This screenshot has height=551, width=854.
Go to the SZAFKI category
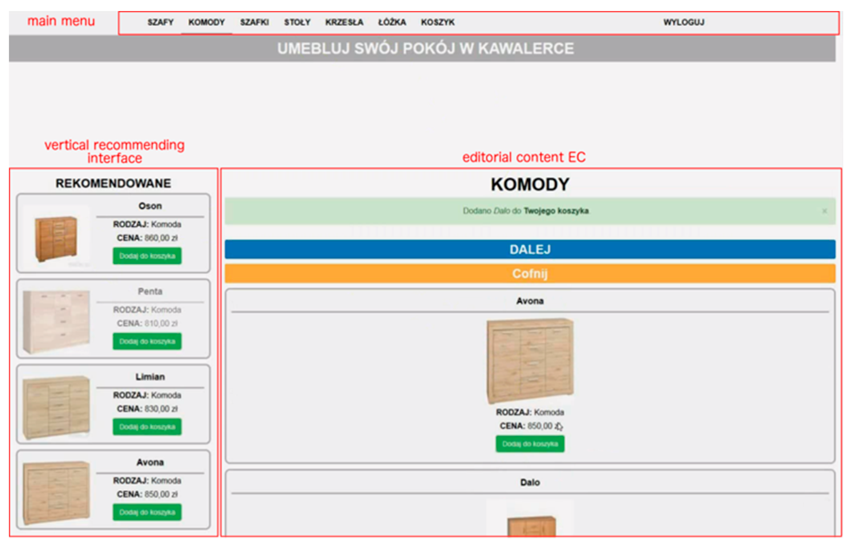[254, 22]
